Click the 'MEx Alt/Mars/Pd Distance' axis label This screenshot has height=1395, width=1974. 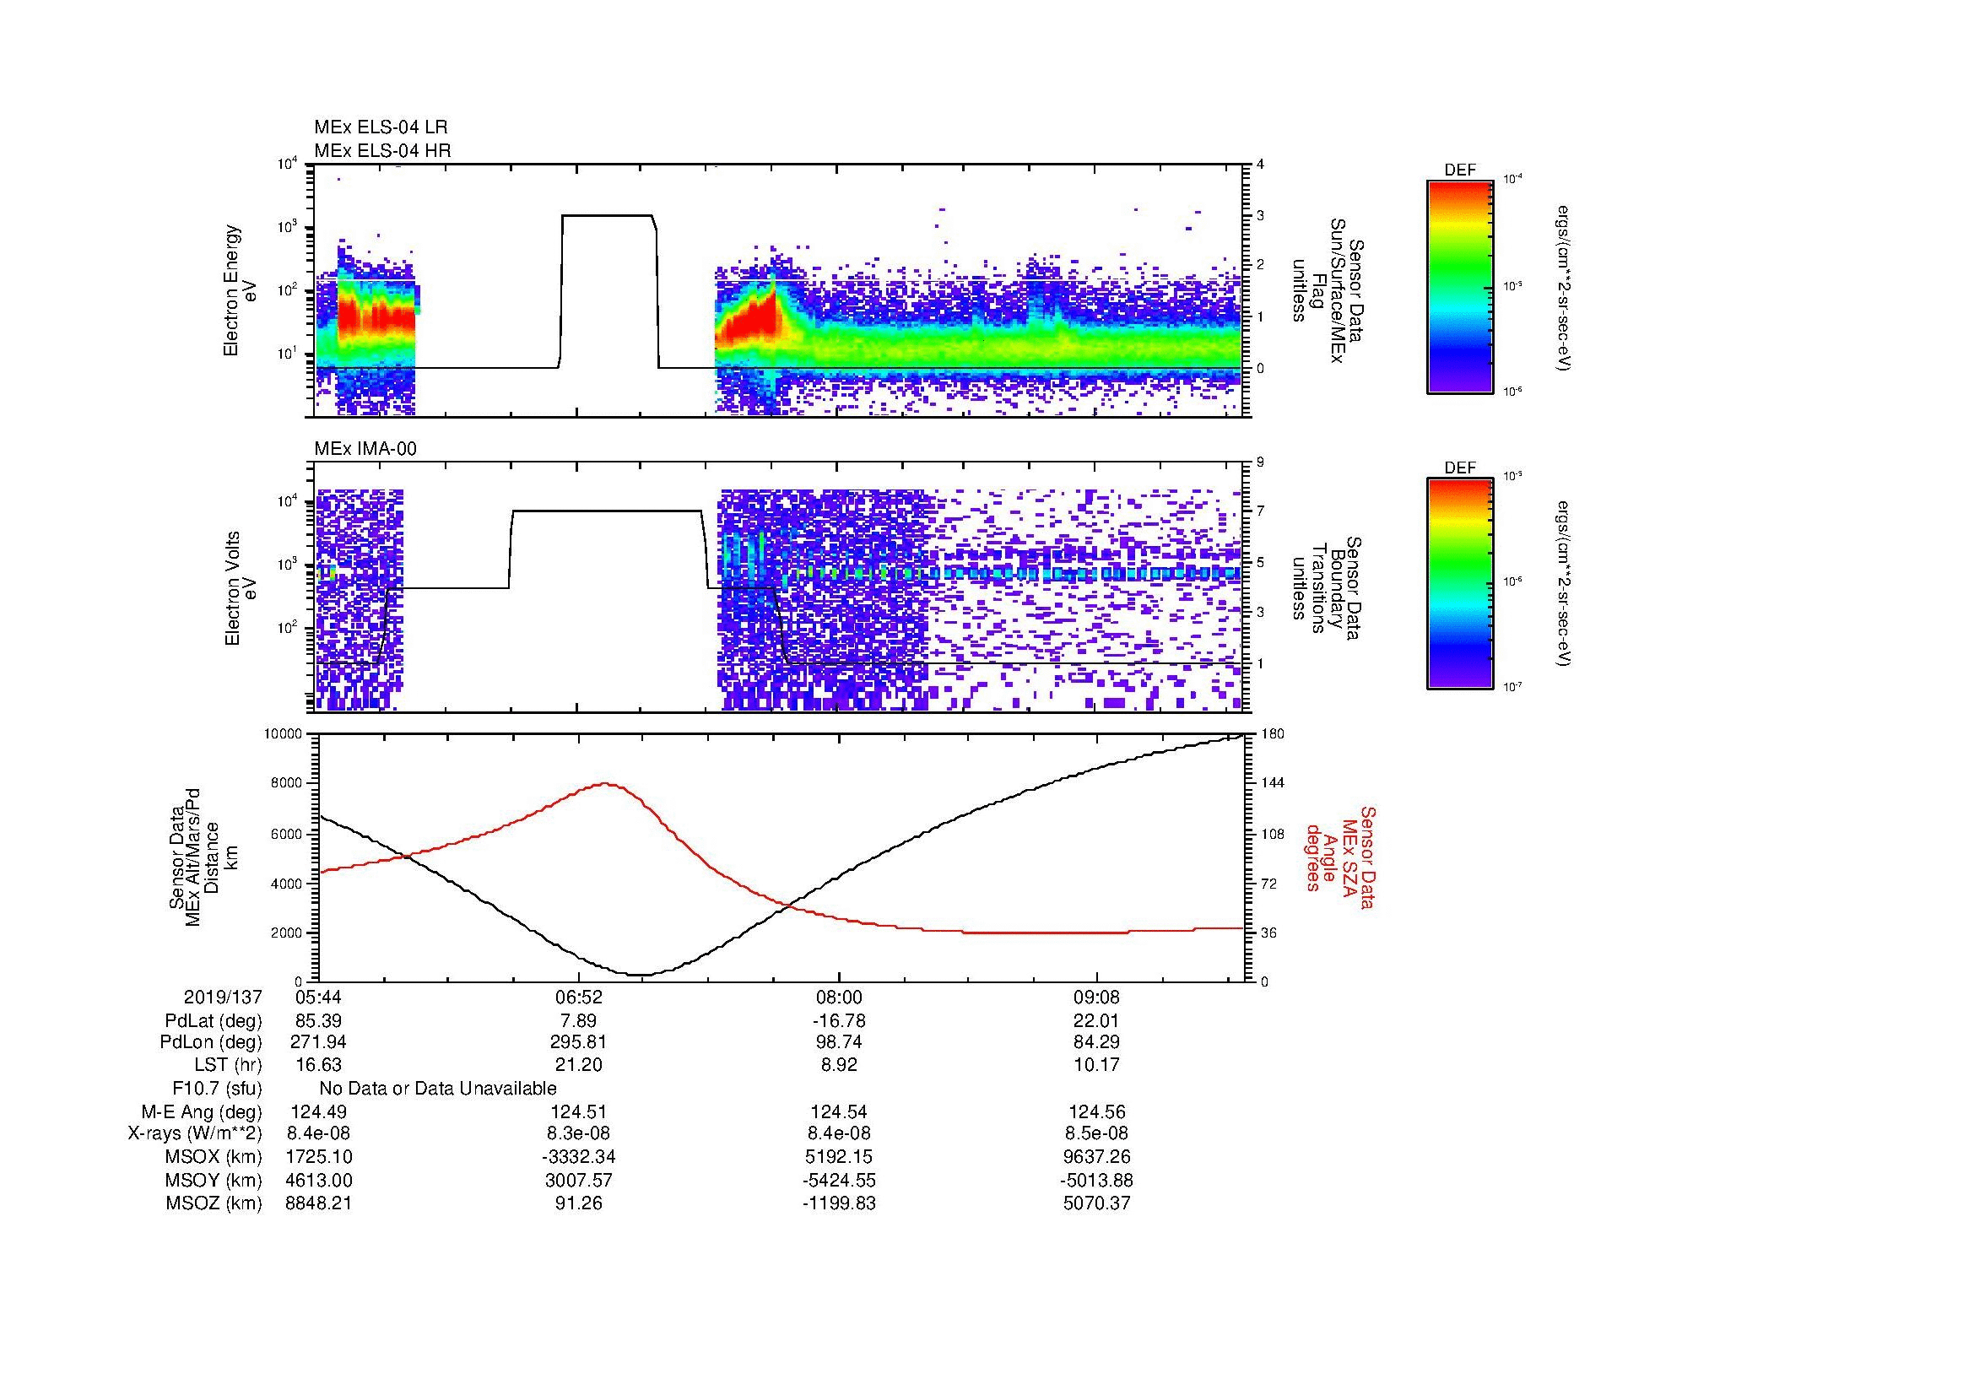[203, 857]
